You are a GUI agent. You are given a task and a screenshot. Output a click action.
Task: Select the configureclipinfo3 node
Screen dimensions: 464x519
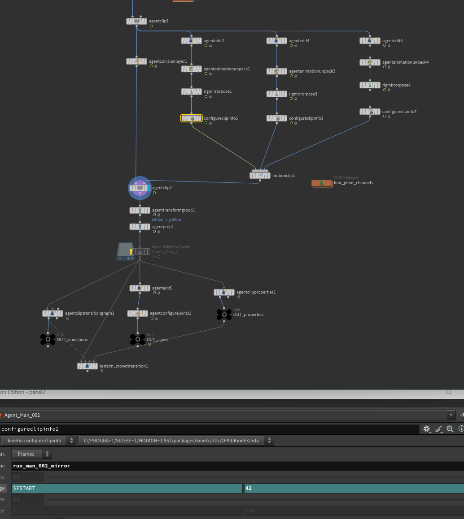pyautogui.click(x=277, y=118)
